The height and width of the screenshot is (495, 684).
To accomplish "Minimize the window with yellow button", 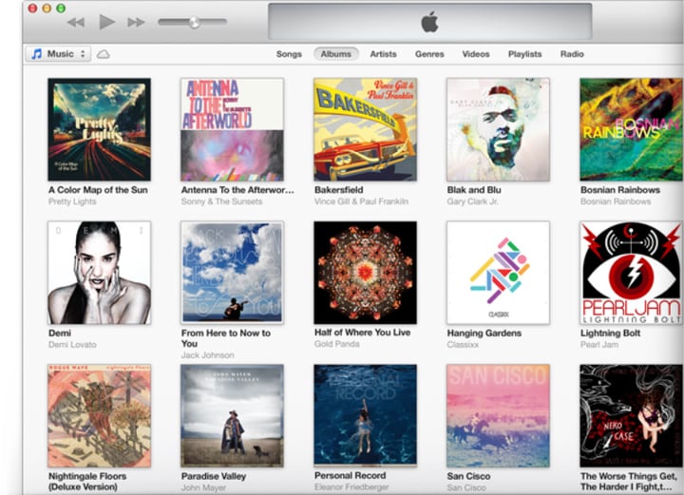I will (47, 8).
